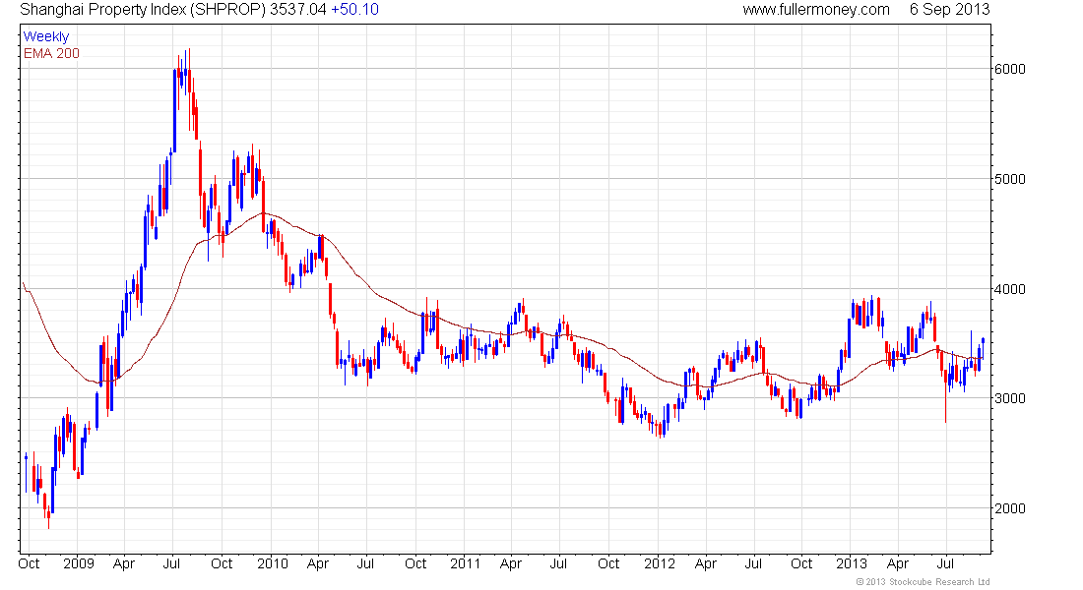Click the 4000 price level label
This screenshot has width=1083, height=590.
pyautogui.click(x=1010, y=289)
